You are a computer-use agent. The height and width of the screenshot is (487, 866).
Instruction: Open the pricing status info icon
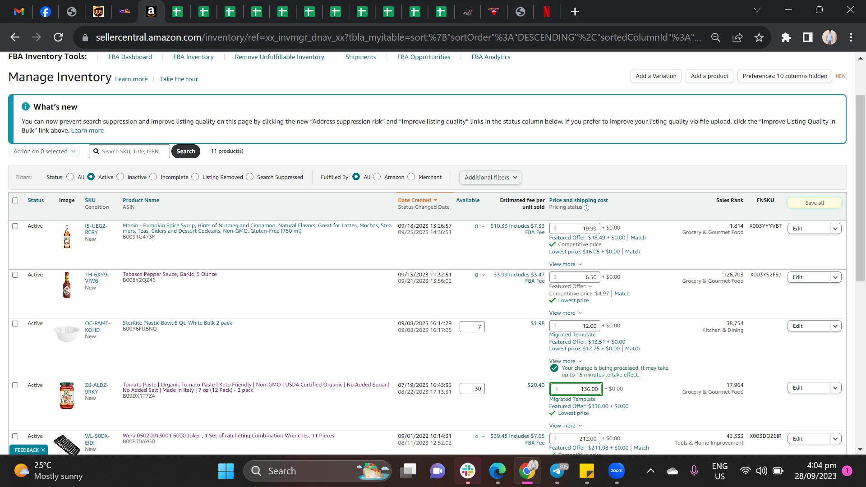click(586, 208)
